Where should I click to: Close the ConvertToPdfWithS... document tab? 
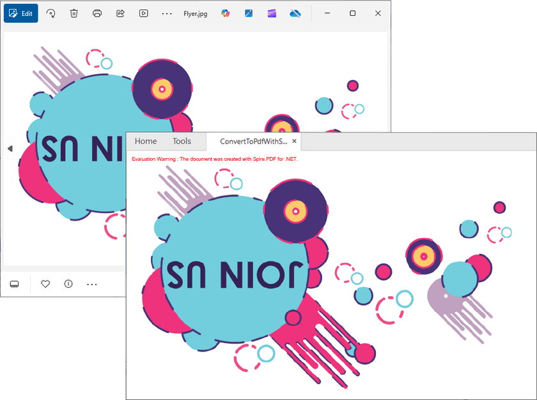coord(294,141)
